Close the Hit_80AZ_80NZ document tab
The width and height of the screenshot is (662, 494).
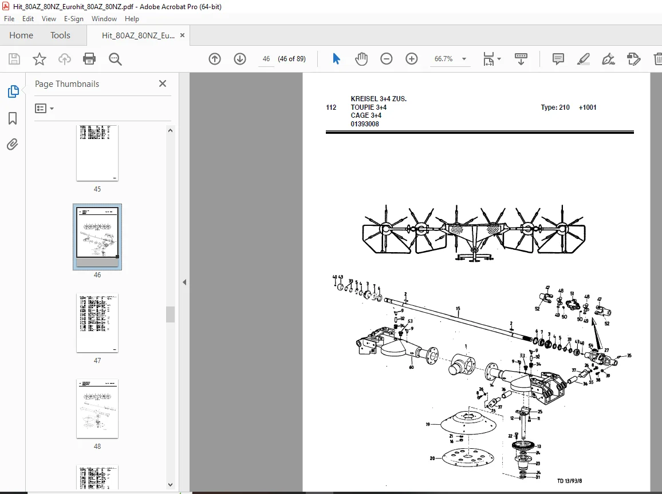(x=182, y=35)
